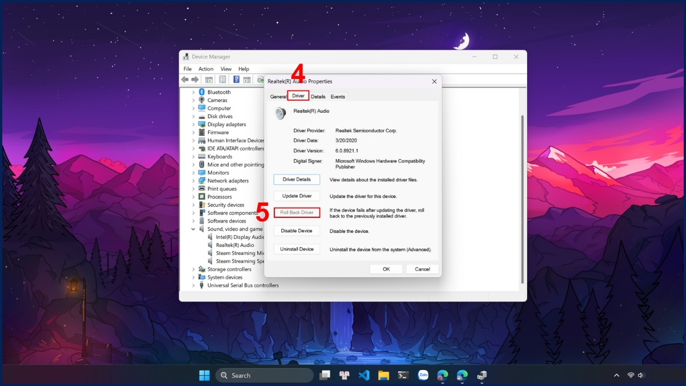Image resolution: width=686 pixels, height=386 pixels.
Task: Toggle the console tree toolbar icon
Action: pos(209,79)
